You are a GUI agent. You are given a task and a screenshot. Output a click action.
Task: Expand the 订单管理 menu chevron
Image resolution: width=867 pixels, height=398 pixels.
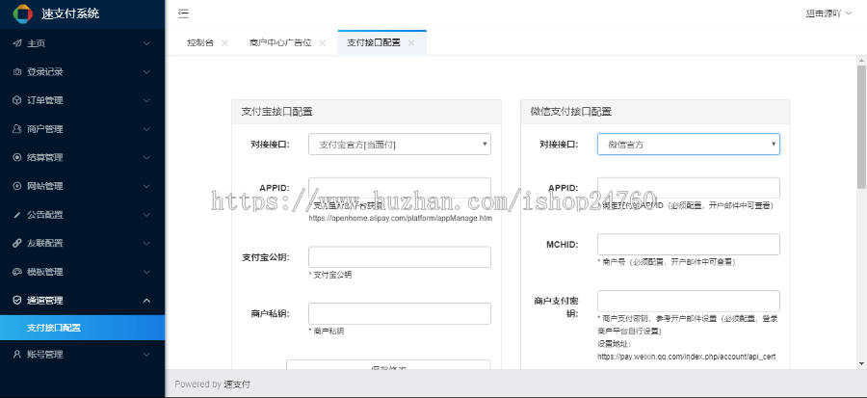point(146,100)
